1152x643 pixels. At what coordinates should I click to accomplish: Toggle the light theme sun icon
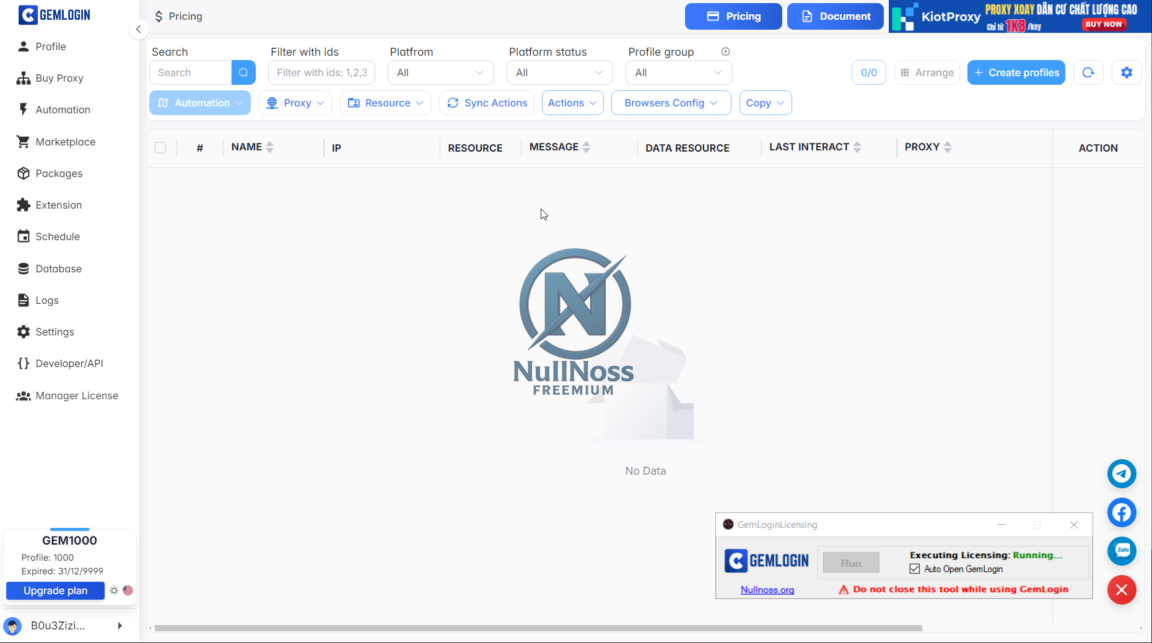tap(114, 590)
